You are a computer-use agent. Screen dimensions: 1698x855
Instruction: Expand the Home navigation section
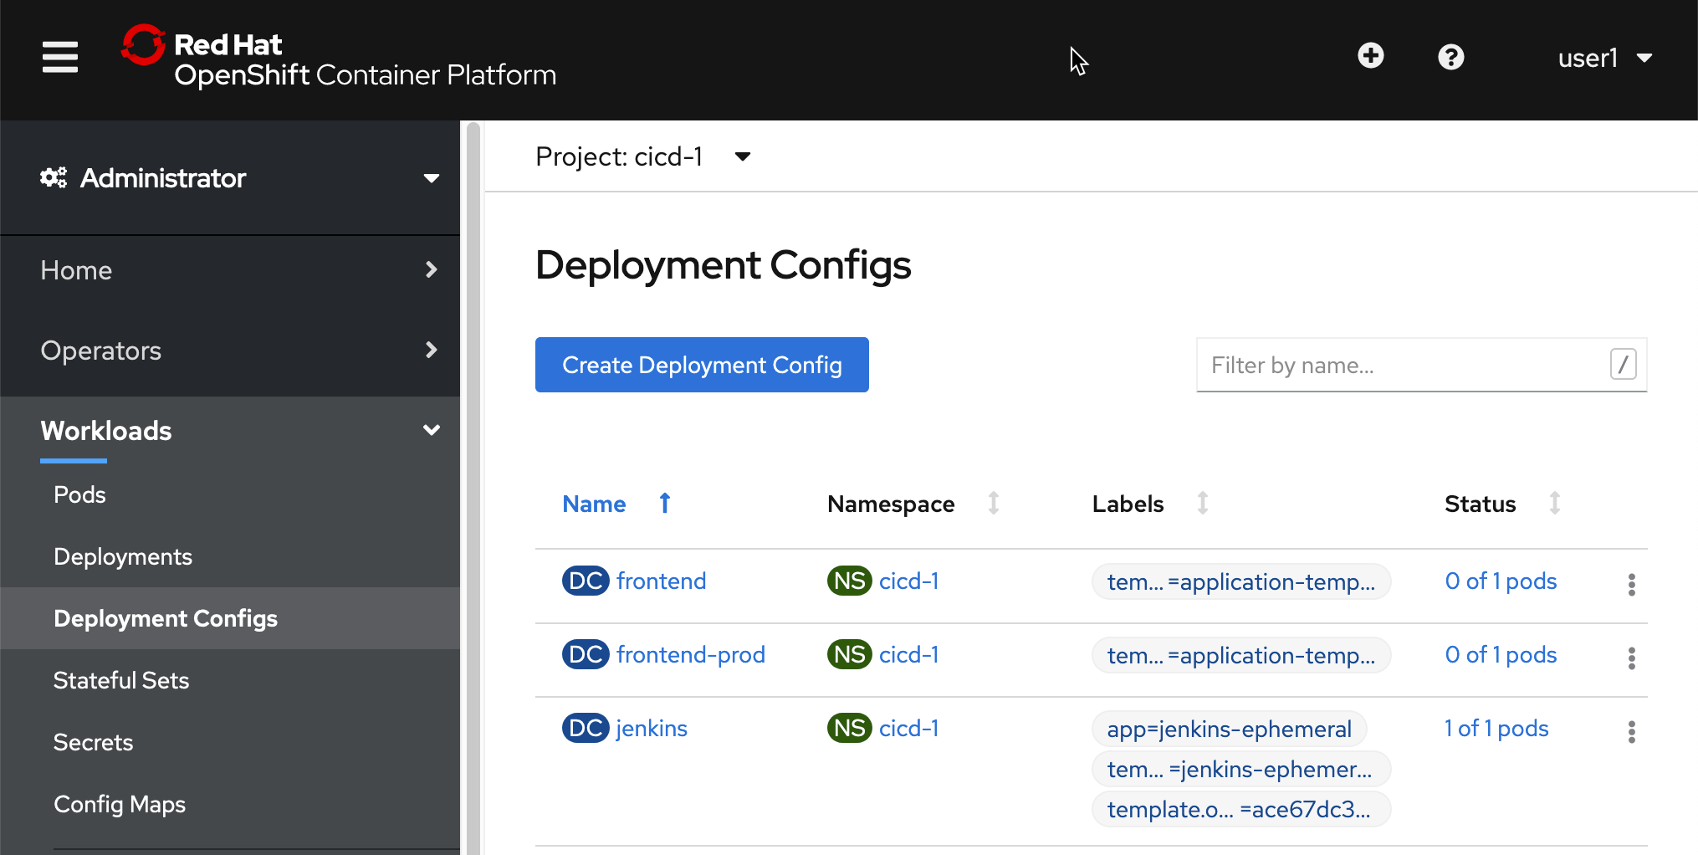230,269
